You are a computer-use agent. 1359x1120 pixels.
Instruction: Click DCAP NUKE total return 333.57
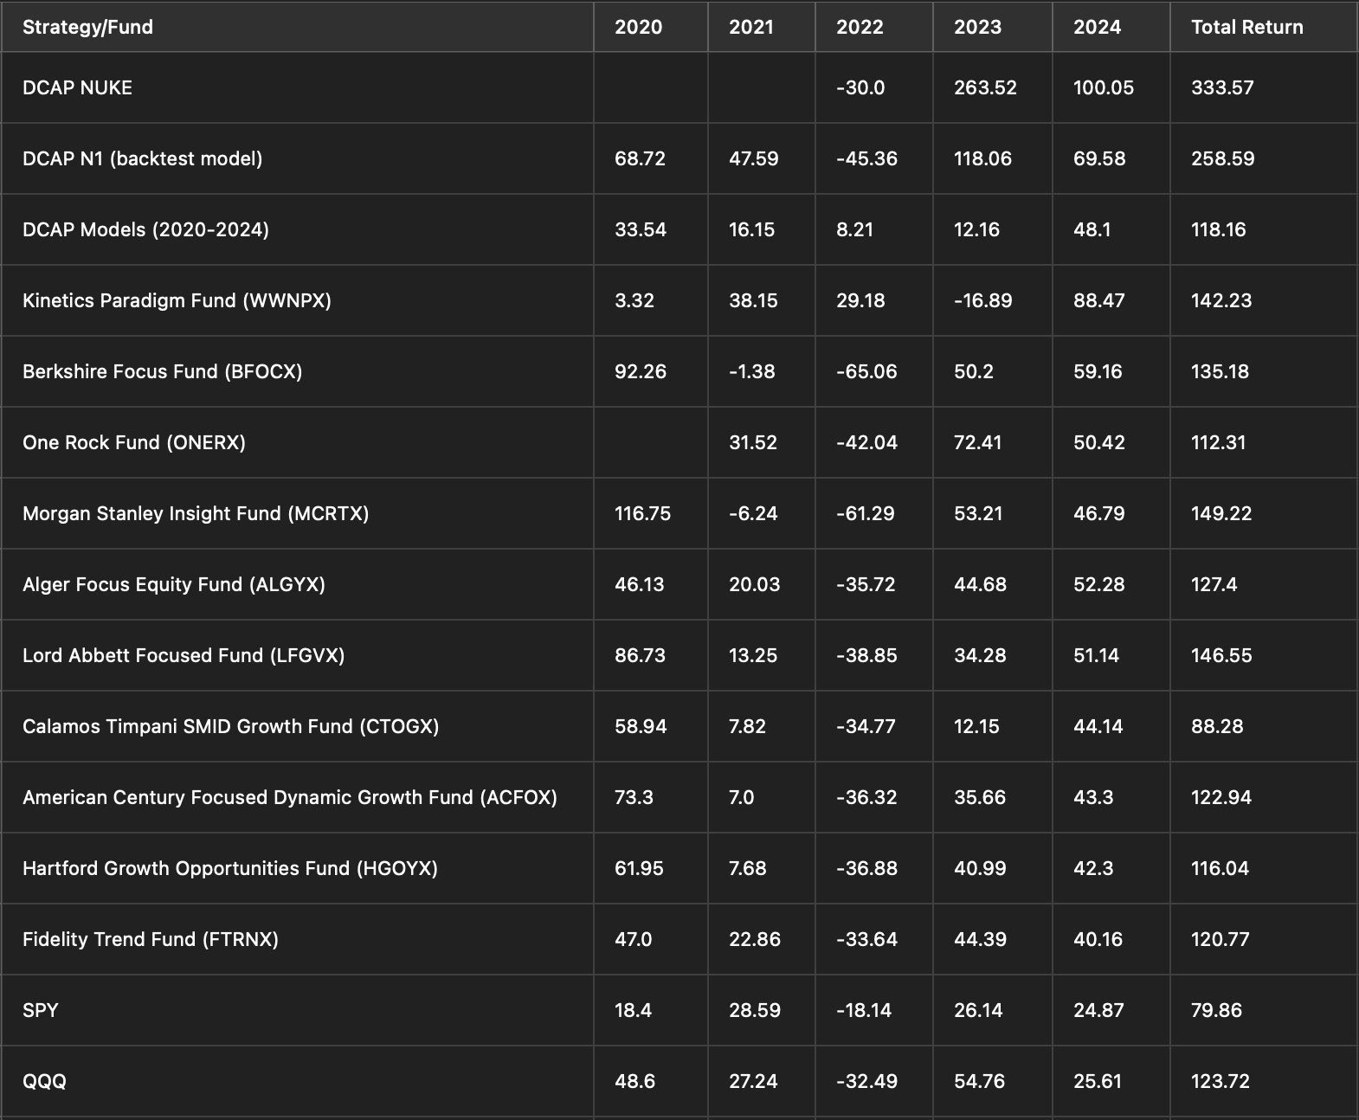pyautogui.click(x=1222, y=87)
